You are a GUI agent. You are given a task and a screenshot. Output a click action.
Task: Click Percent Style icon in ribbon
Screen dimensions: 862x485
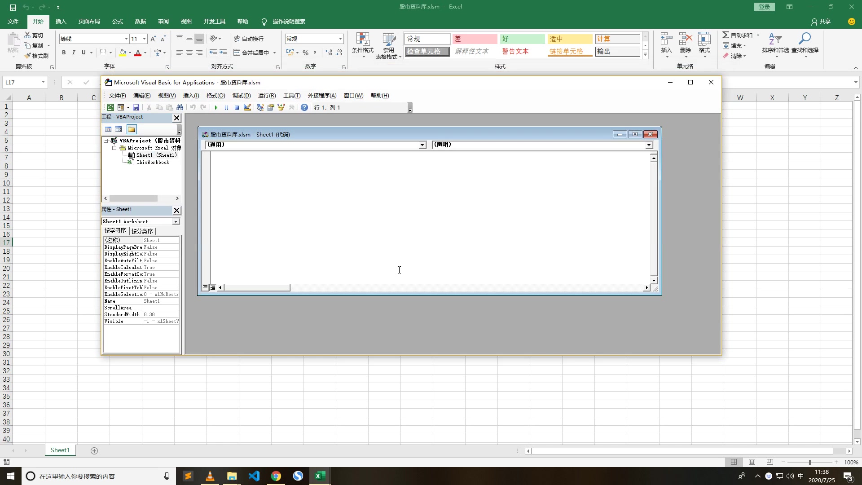pyautogui.click(x=305, y=53)
